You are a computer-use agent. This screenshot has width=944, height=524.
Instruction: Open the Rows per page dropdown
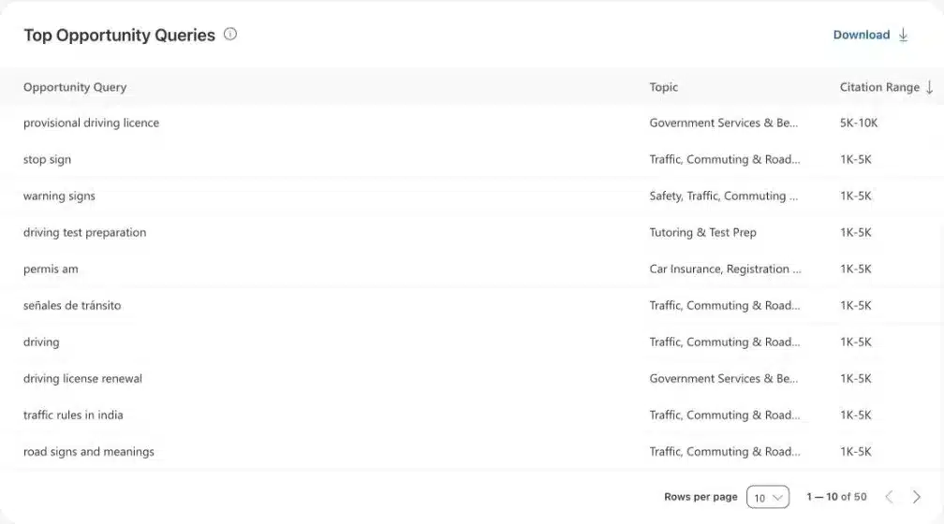(x=768, y=497)
